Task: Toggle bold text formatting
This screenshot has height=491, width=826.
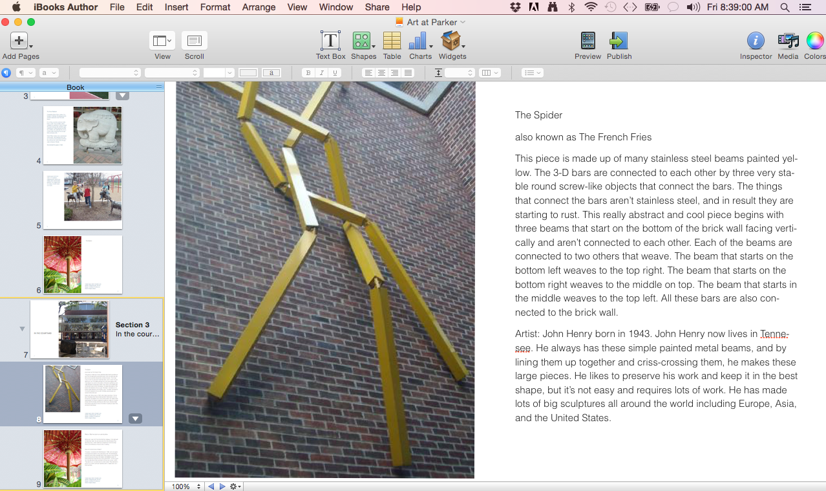Action: tap(308, 73)
